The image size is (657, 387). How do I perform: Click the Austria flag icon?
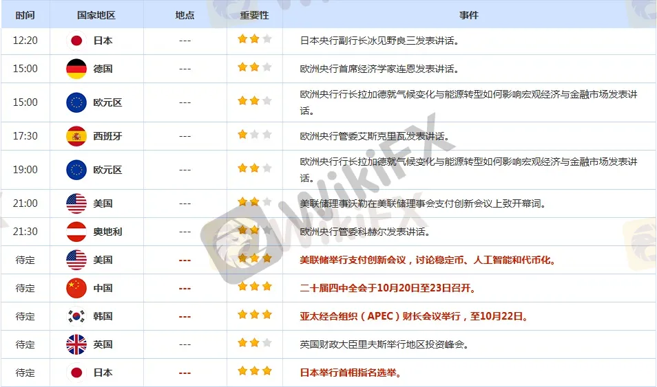click(x=76, y=232)
